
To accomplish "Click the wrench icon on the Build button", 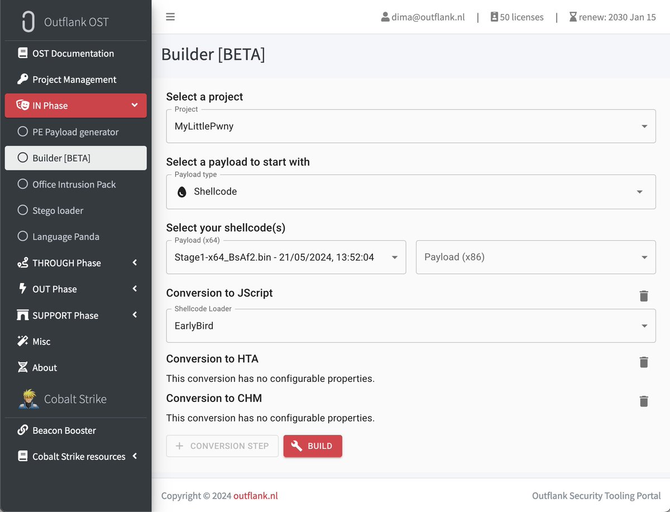I will (x=297, y=446).
